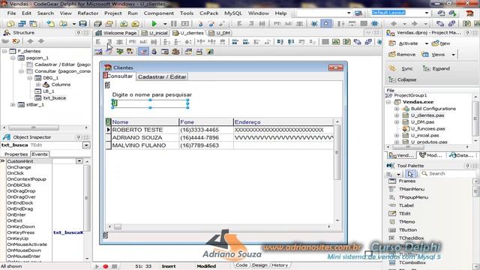480x270 pixels.
Task: Click the floppy disk Save icon in the toolbar
Action: tap(82, 23)
